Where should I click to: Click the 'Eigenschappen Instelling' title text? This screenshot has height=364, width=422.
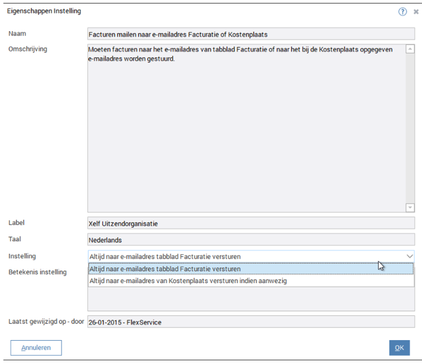pos(44,11)
